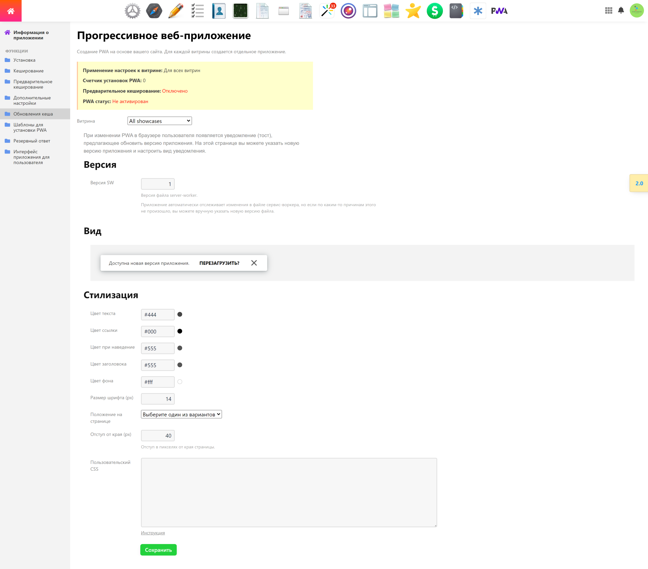Image resolution: width=648 pixels, height=569 pixels.
Task: Open the yellow star figure app icon
Action: [413, 11]
